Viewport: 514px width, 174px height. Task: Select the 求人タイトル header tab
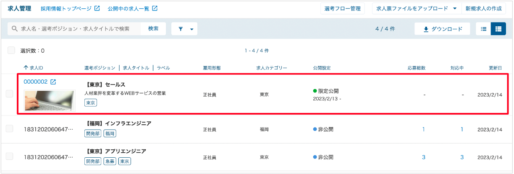(136, 68)
